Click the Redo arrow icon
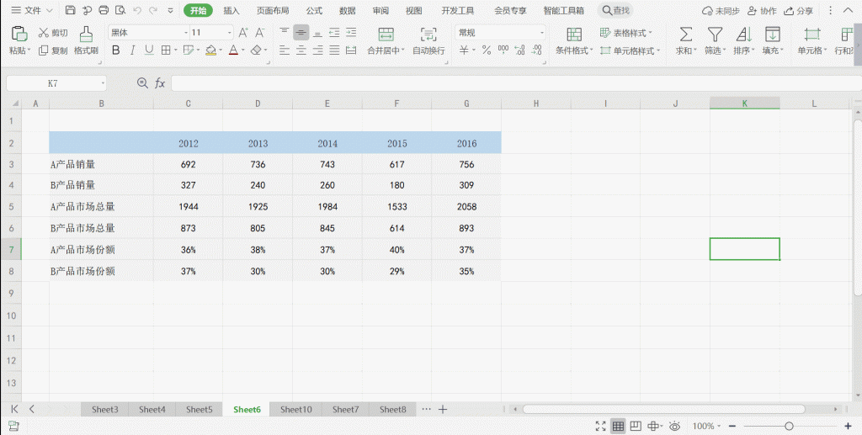Screen dimensions: 862x435 [153, 10]
